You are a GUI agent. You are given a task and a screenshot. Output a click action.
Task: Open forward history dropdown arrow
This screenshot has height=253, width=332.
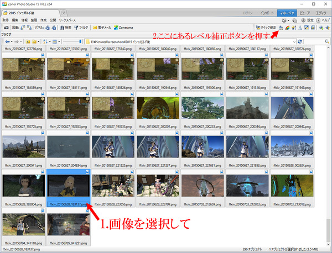(x=21, y=41)
